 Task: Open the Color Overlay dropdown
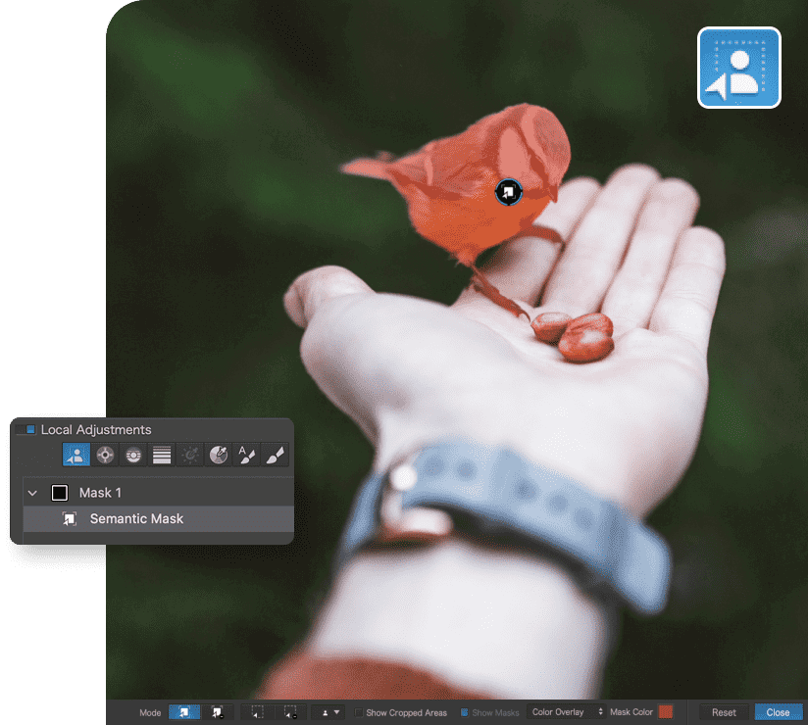(x=566, y=712)
